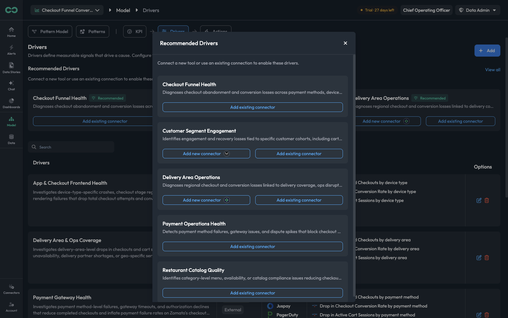The width and height of the screenshot is (508, 318).
Task: Close the Recommended Drivers dialog
Action: coord(345,43)
